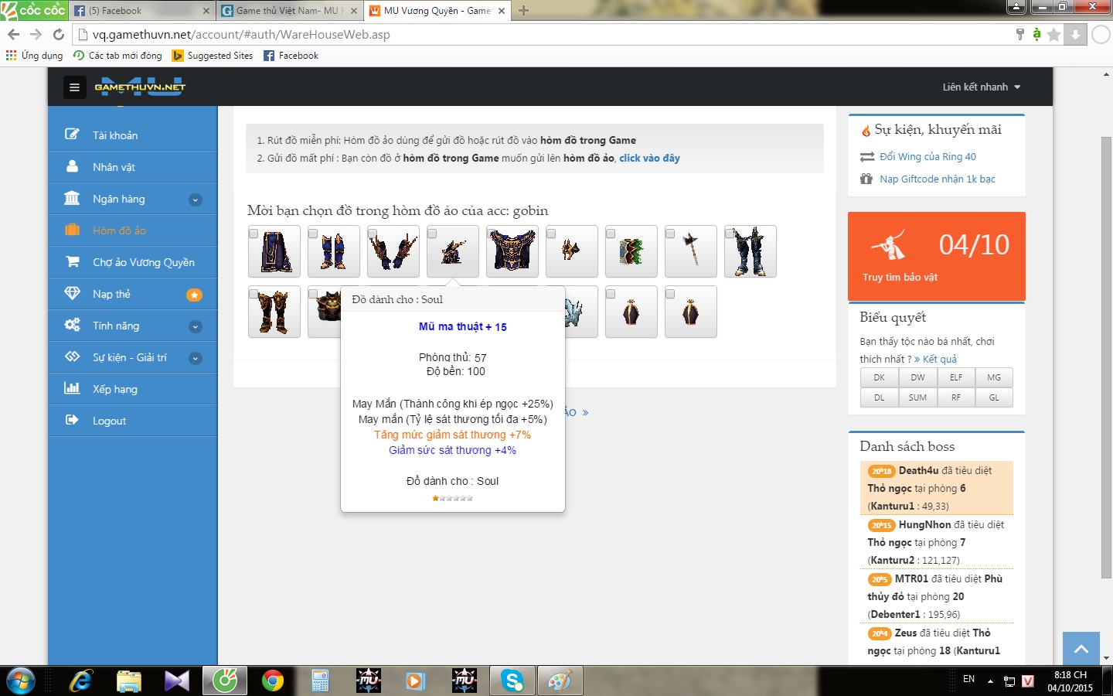Select the blue robe pants item thumbnail
Viewport: 1113px width, 696px height.
[274, 251]
